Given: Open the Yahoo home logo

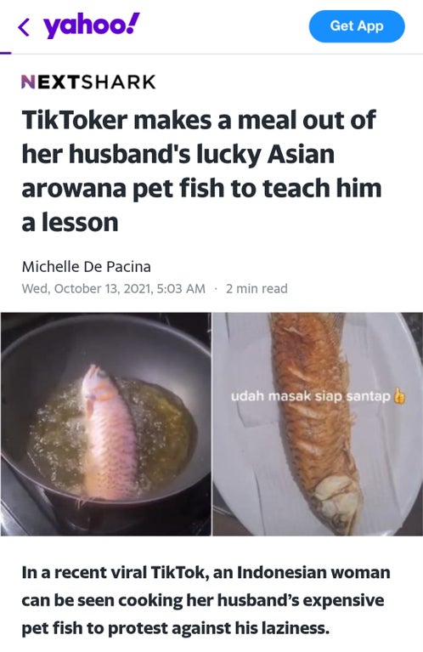Looking at the screenshot, I should coord(92,25).
